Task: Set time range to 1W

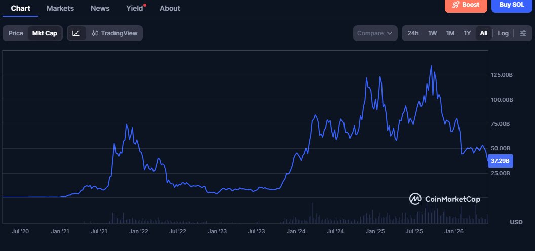Action: [432, 33]
